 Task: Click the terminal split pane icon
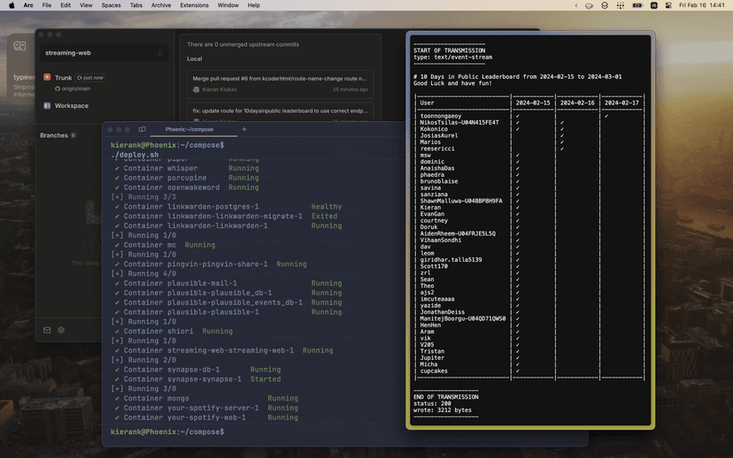[x=142, y=129]
